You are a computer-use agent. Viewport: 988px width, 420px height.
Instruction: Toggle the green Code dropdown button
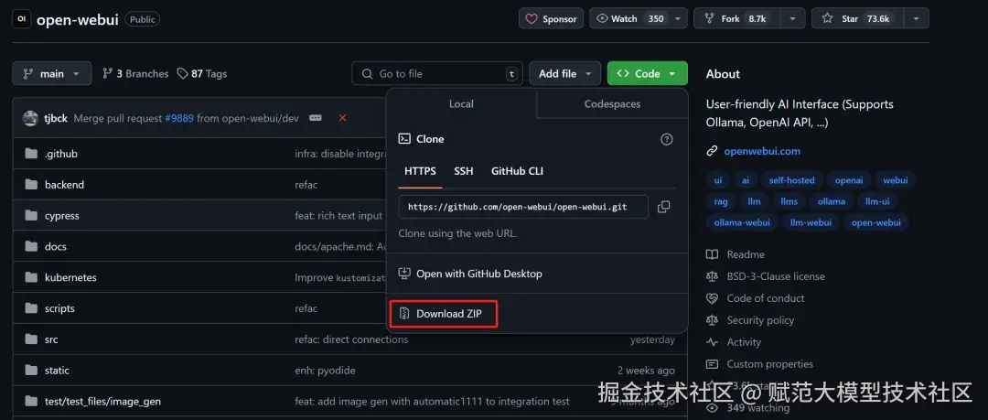647,74
